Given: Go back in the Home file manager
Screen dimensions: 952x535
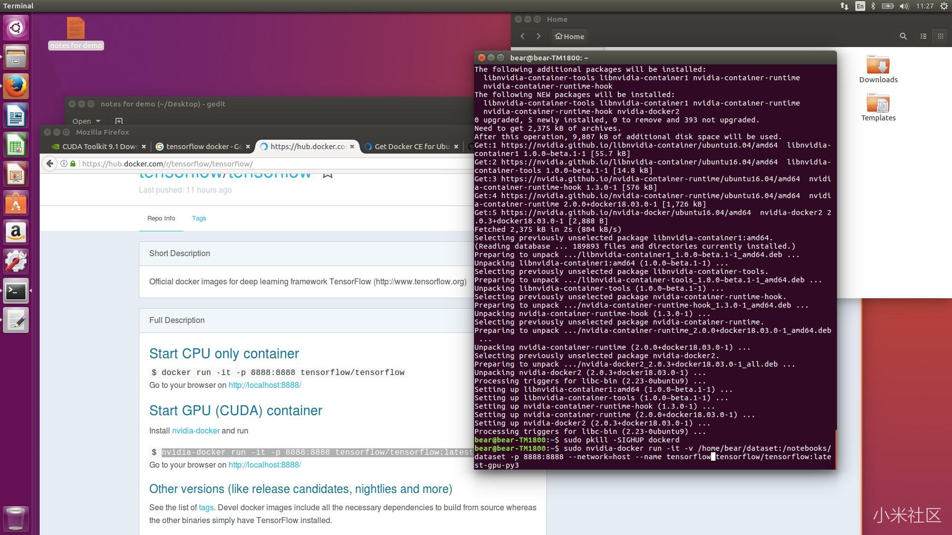Looking at the screenshot, I should [523, 36].
